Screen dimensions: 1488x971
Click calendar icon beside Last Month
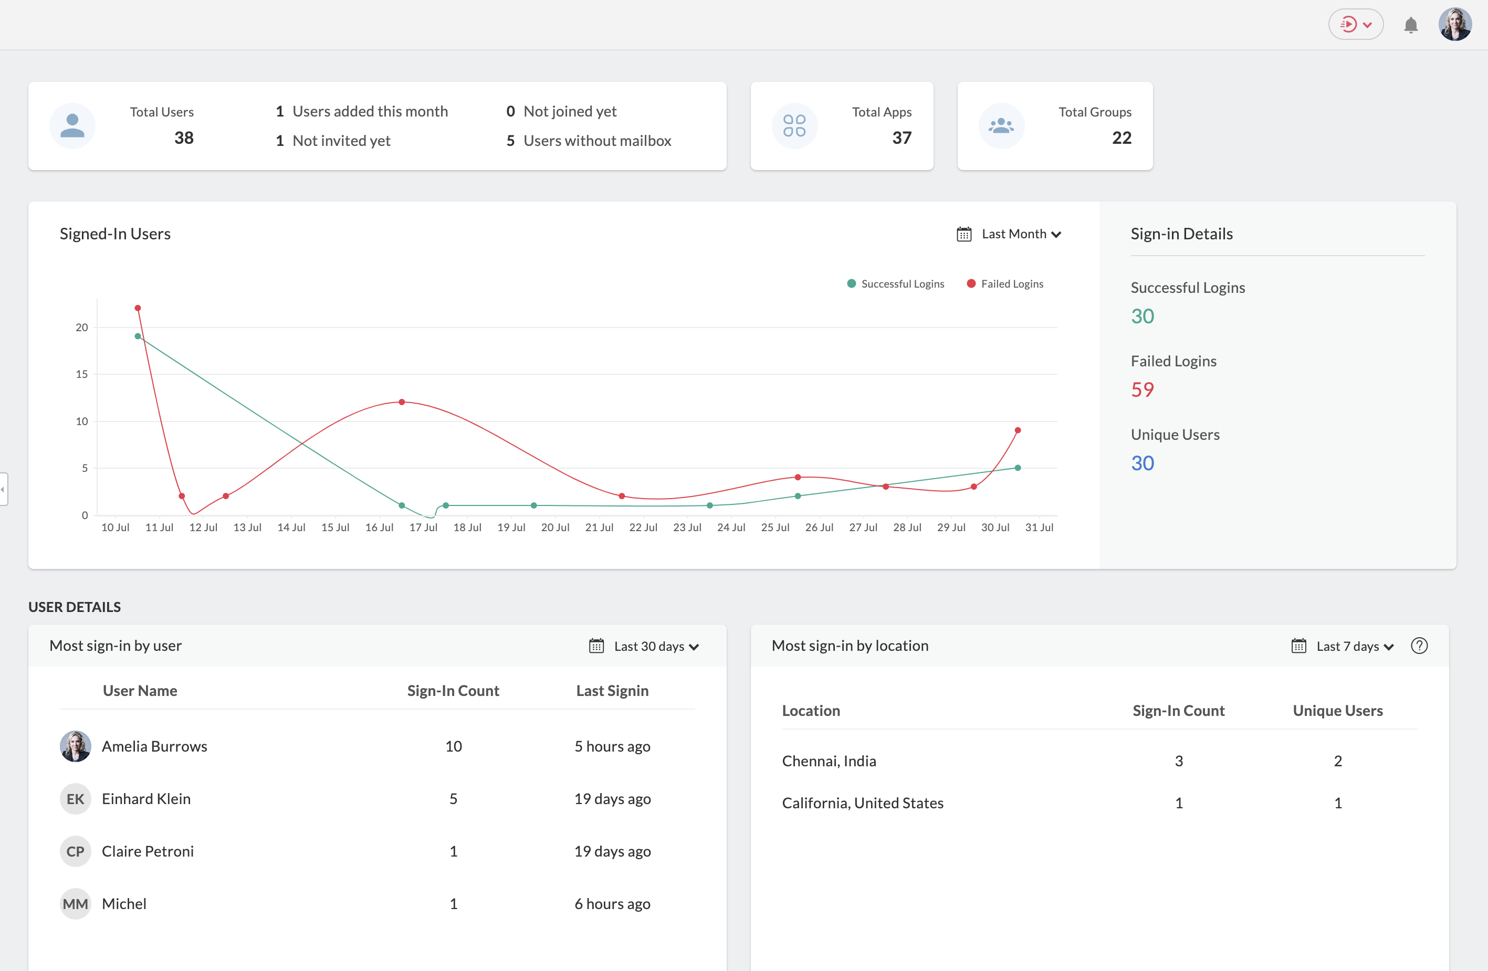click(x=963, y=234)
